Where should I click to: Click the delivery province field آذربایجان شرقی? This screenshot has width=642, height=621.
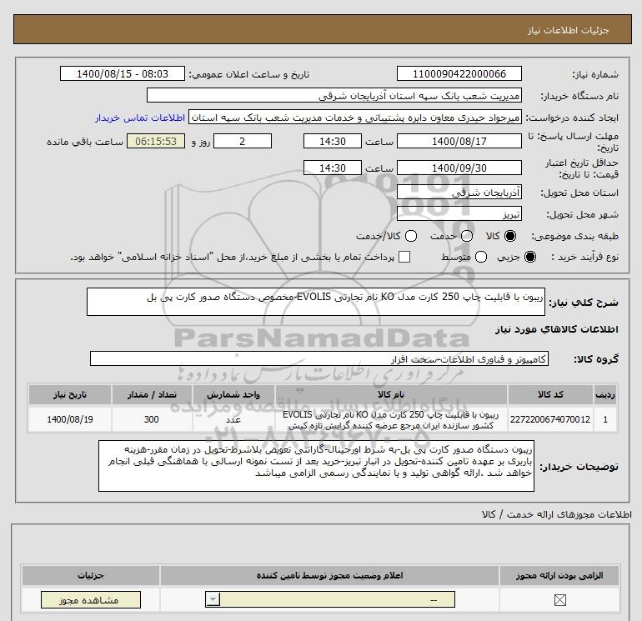pyautogui.click(x=459, y=192)
